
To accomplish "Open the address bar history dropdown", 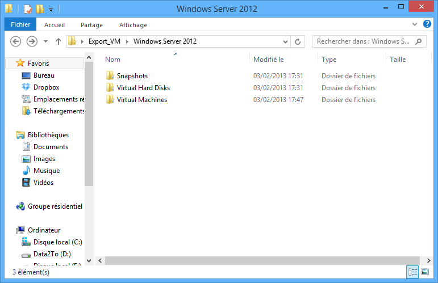I will (x=285, y=42).
